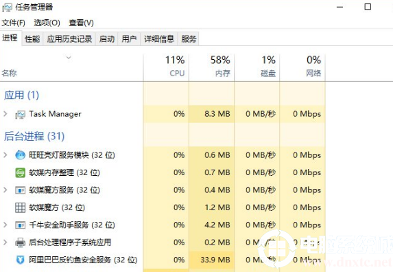
Task: Sort by the 网络 column header
Action: [302, 67]
